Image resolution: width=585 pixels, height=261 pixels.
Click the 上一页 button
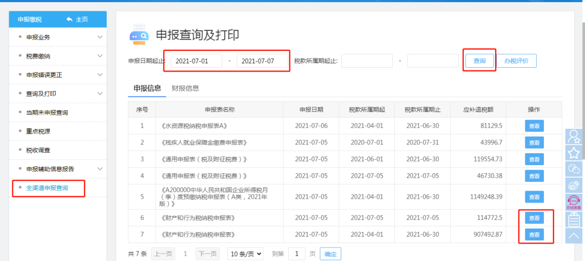[x=163, y=254]
